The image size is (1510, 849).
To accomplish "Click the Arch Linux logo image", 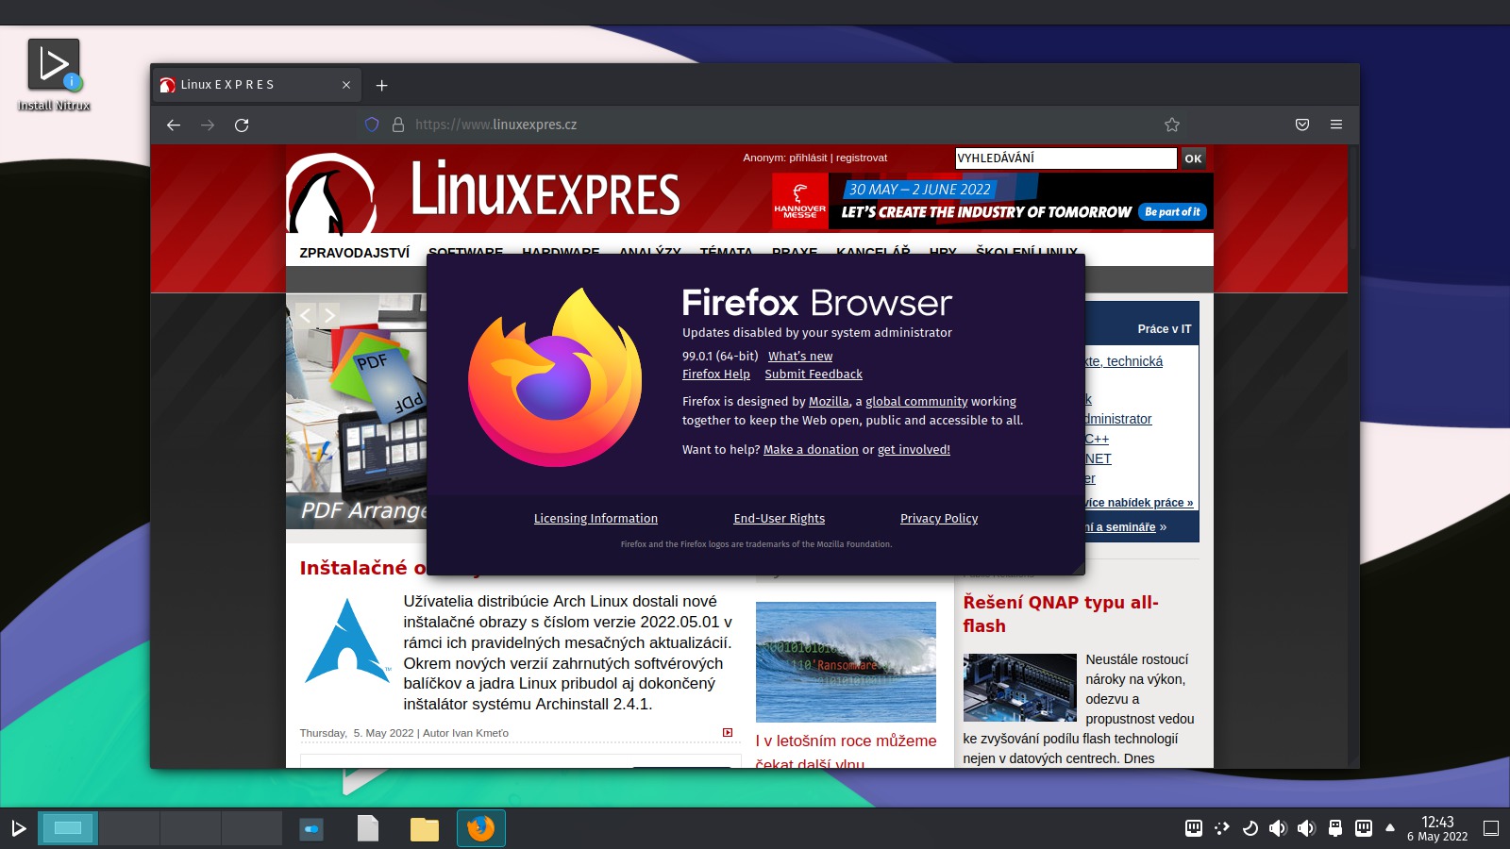I will coord(348,641).
